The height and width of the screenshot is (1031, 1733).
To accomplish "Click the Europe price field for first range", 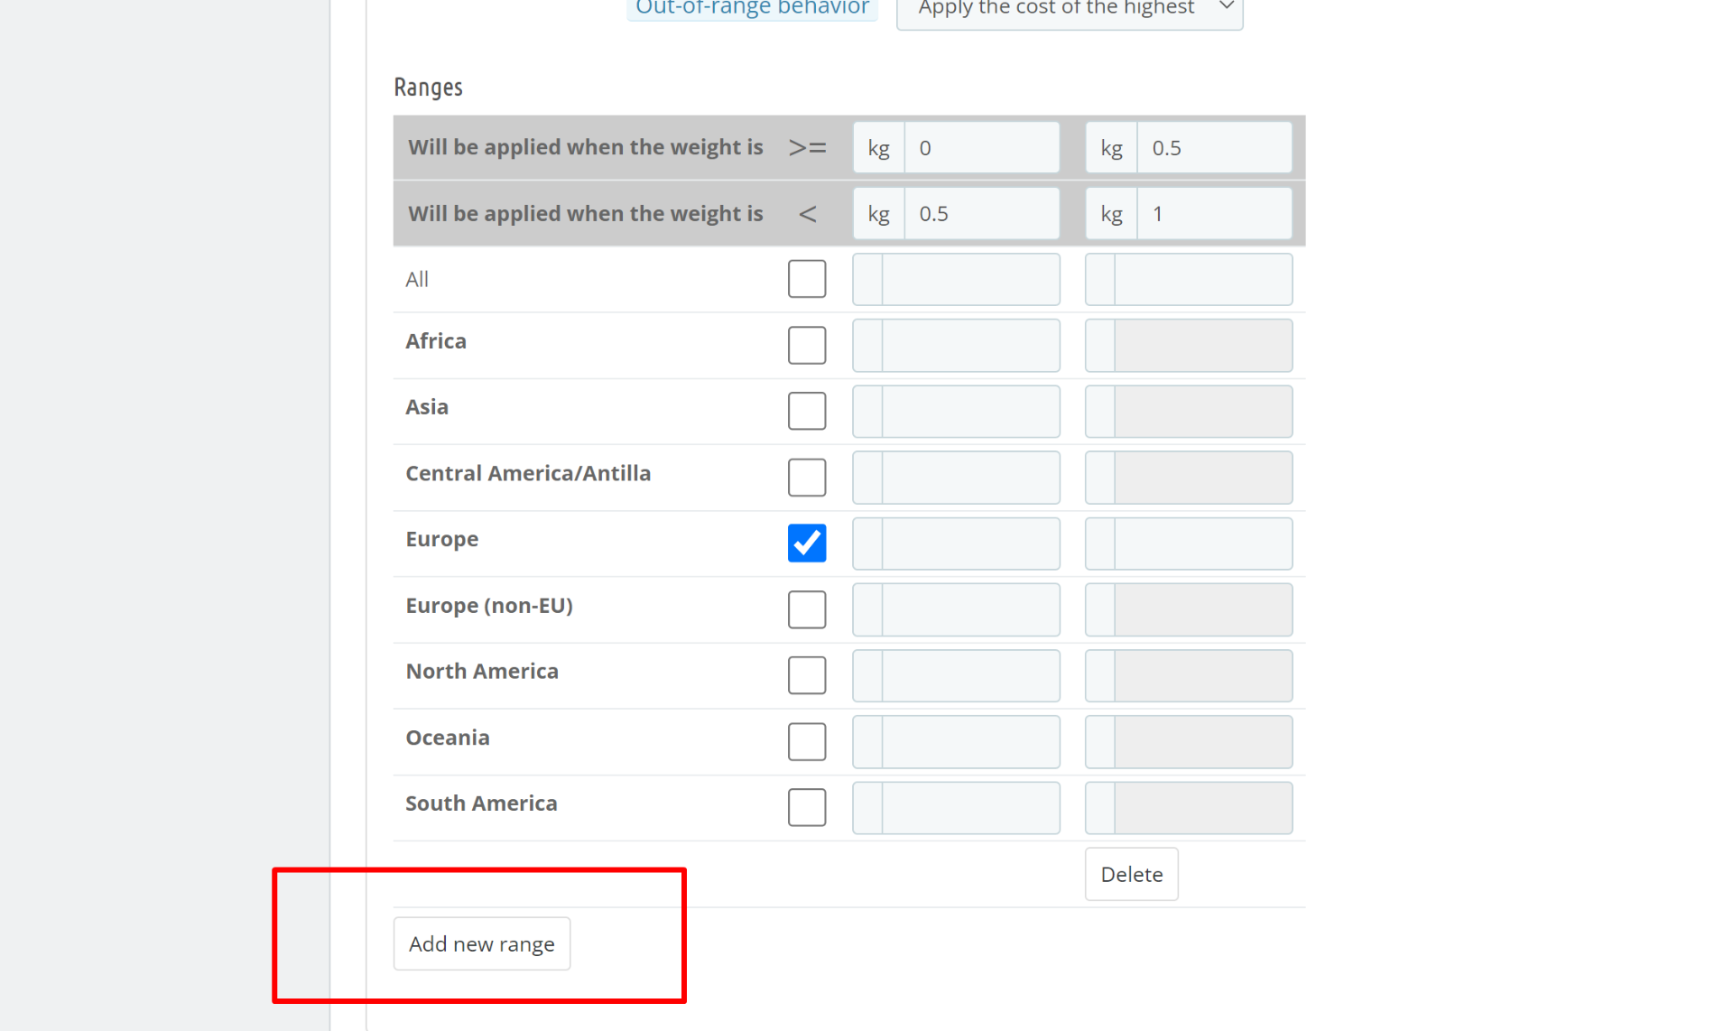I will click(x=970, y=543).
